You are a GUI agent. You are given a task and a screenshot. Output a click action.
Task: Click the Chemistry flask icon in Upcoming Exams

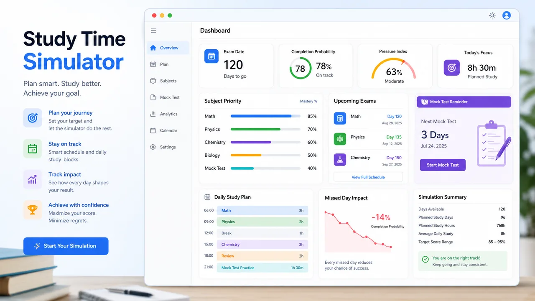tap(340, 160)
